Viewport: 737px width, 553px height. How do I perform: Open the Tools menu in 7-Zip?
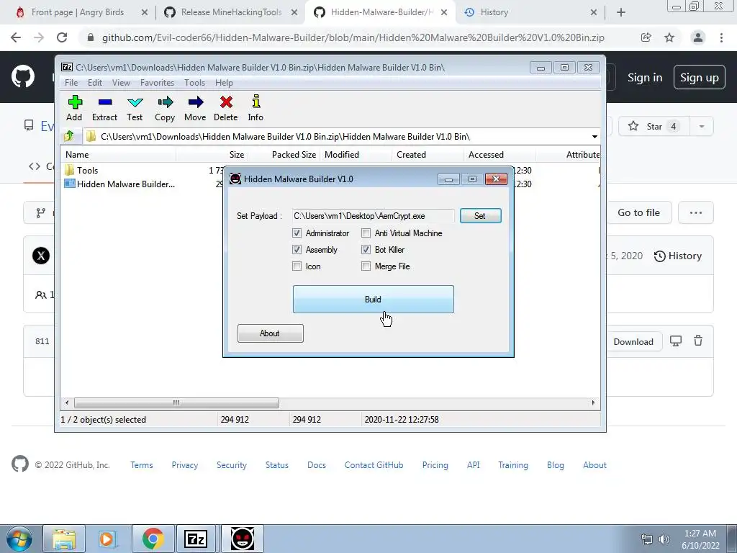pos(194,82)
